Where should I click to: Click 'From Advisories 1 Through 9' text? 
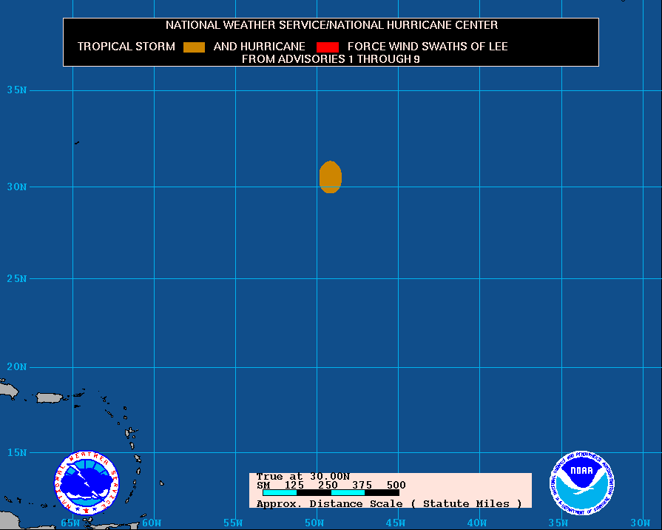[x=331, y=59]
